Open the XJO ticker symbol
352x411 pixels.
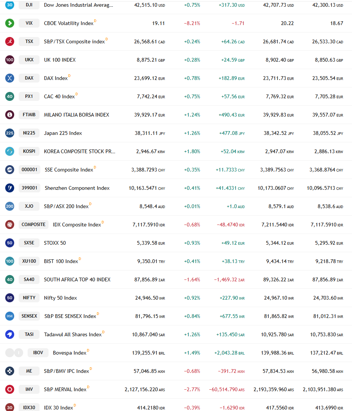click(29, 206)
